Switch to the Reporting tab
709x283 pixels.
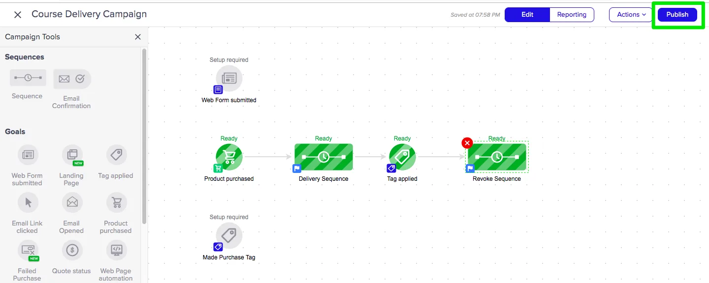pos(572,15)
